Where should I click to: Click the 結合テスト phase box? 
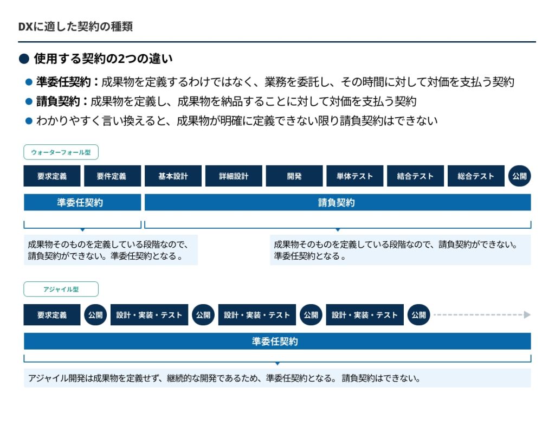click(x=415, y=176)
